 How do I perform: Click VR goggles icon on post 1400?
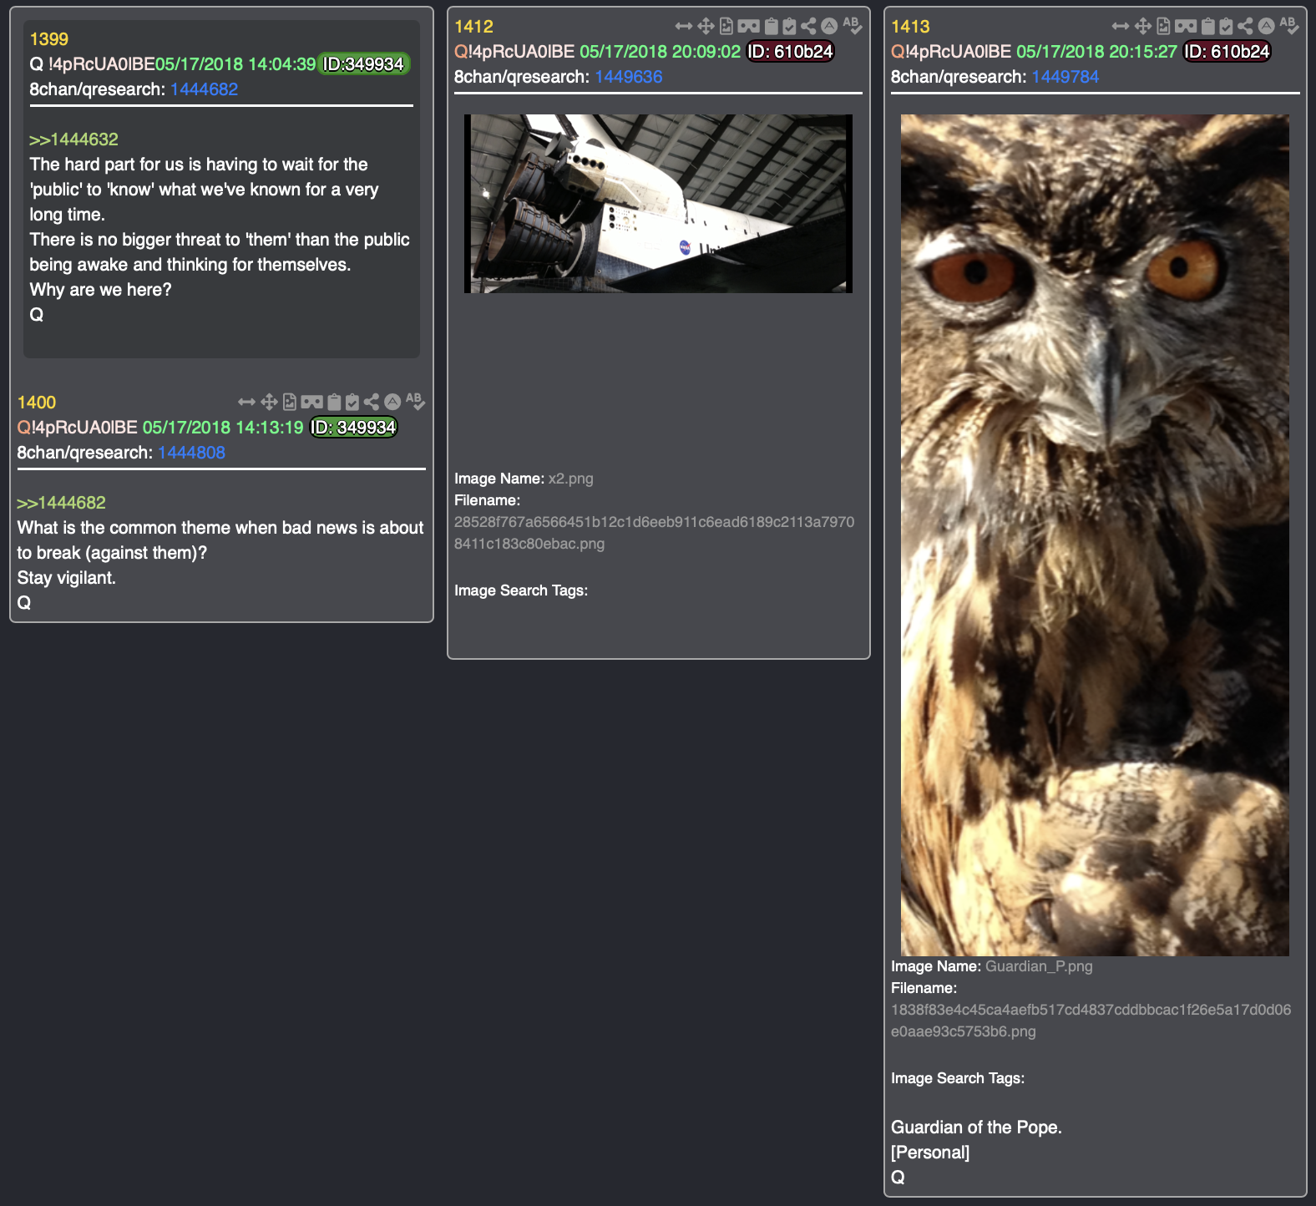tap(311, 402)
